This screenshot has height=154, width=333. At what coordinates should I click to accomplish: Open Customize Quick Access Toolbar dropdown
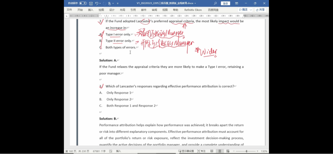click(118, 3)
